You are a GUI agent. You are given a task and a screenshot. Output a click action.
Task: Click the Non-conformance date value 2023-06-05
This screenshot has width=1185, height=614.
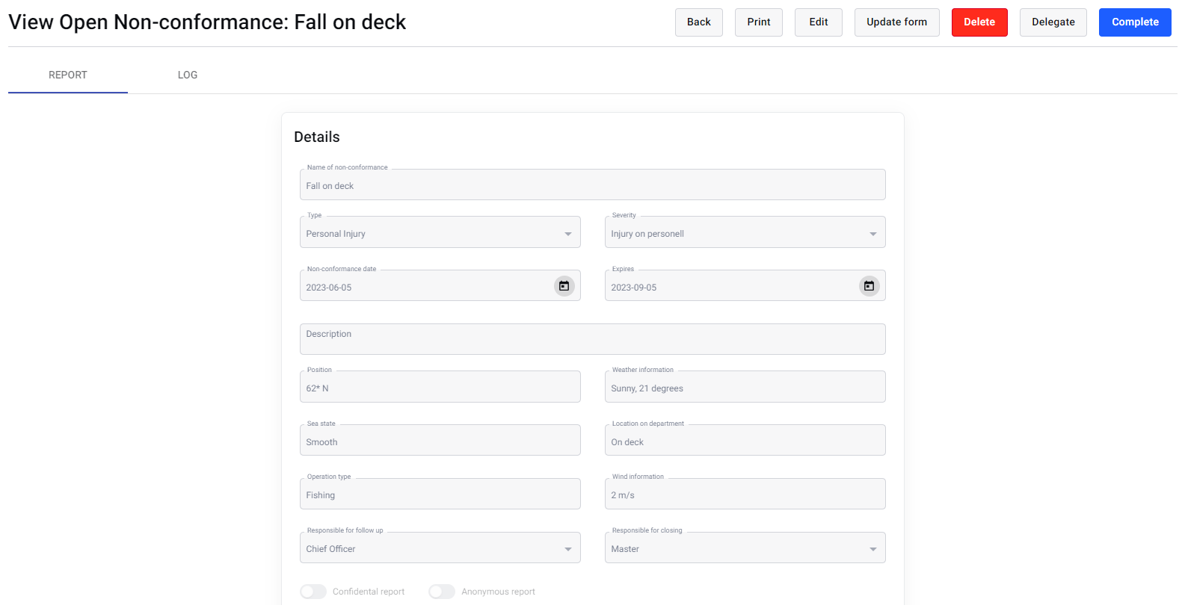329,288
